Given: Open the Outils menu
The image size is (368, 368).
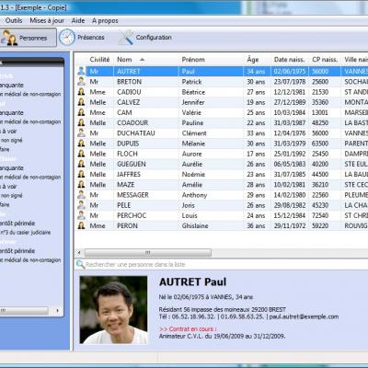Looking at the screenshot, I should pyautogui.click(x=14, y=20).
